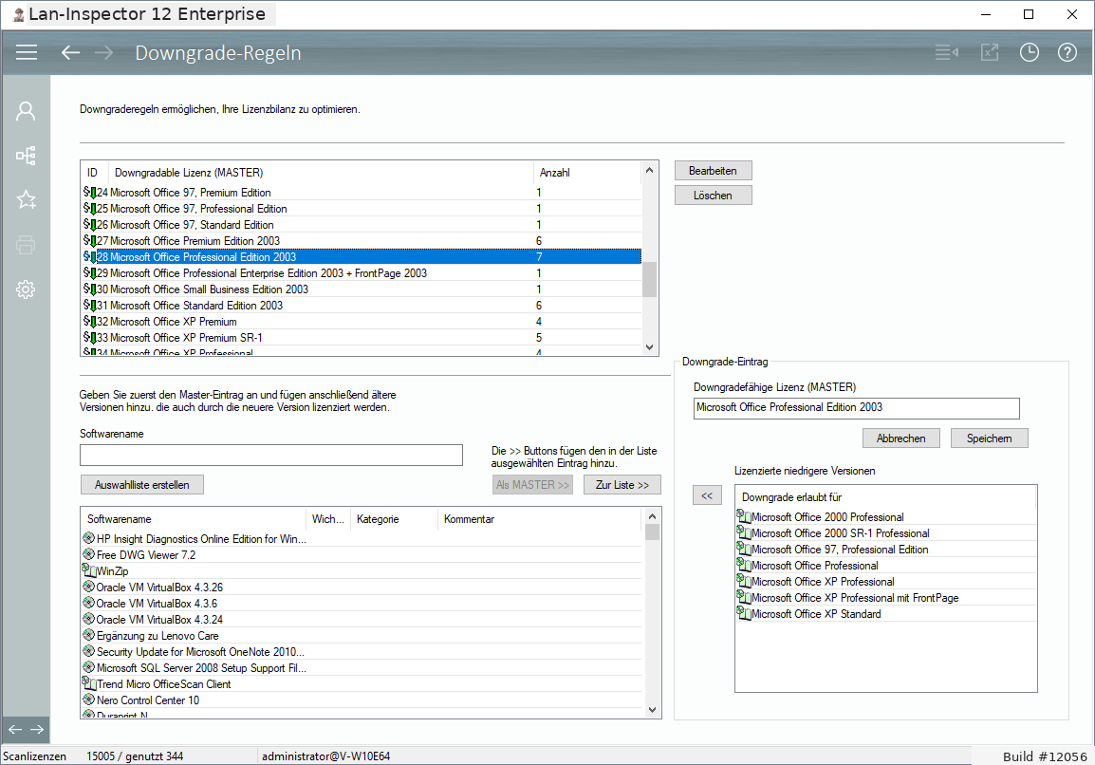1095x765 pixels.
Task: Maximize the Lan-Inspector window
Action: click(1028, 14)
